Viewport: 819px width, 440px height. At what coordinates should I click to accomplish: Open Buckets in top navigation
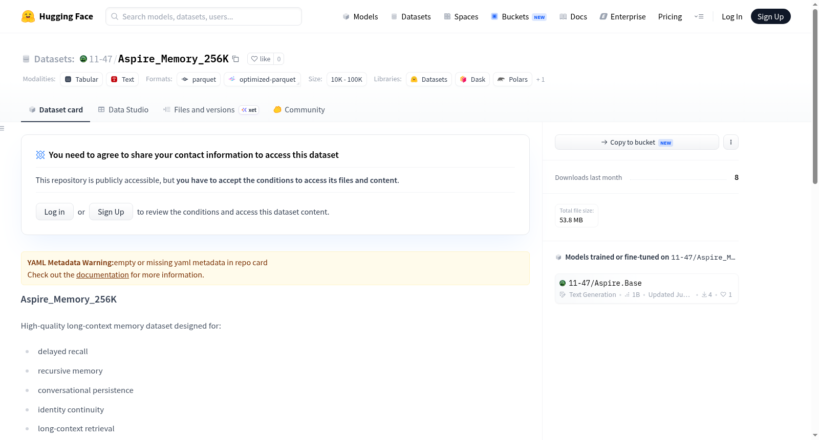(x=519, y=16)
